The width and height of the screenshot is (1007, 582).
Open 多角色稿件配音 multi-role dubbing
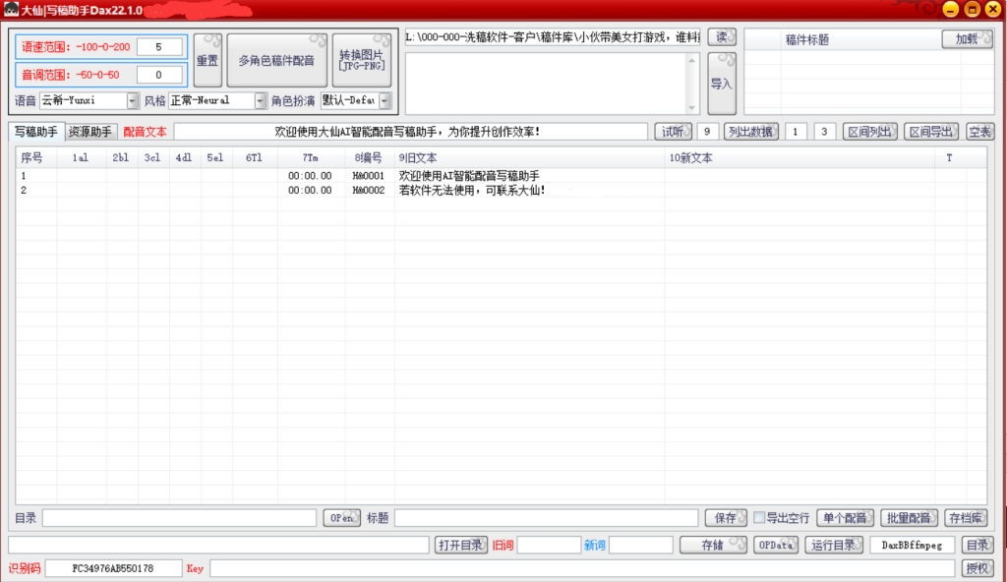coord(275,60)
